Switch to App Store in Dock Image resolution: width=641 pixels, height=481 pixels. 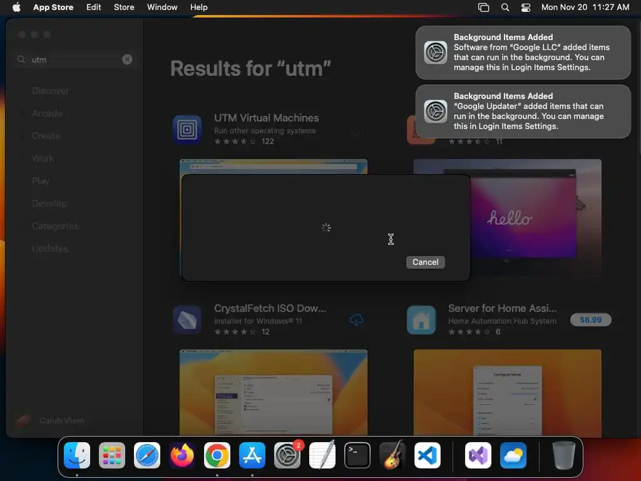pos(252,455)
